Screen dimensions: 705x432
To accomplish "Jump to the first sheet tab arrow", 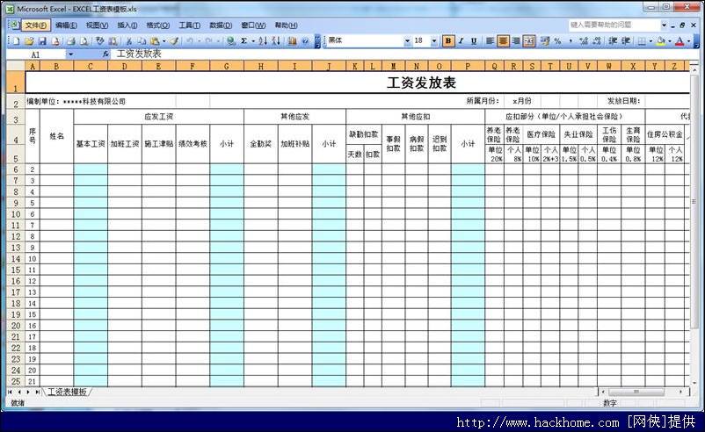I will click(x=10, y=392).
